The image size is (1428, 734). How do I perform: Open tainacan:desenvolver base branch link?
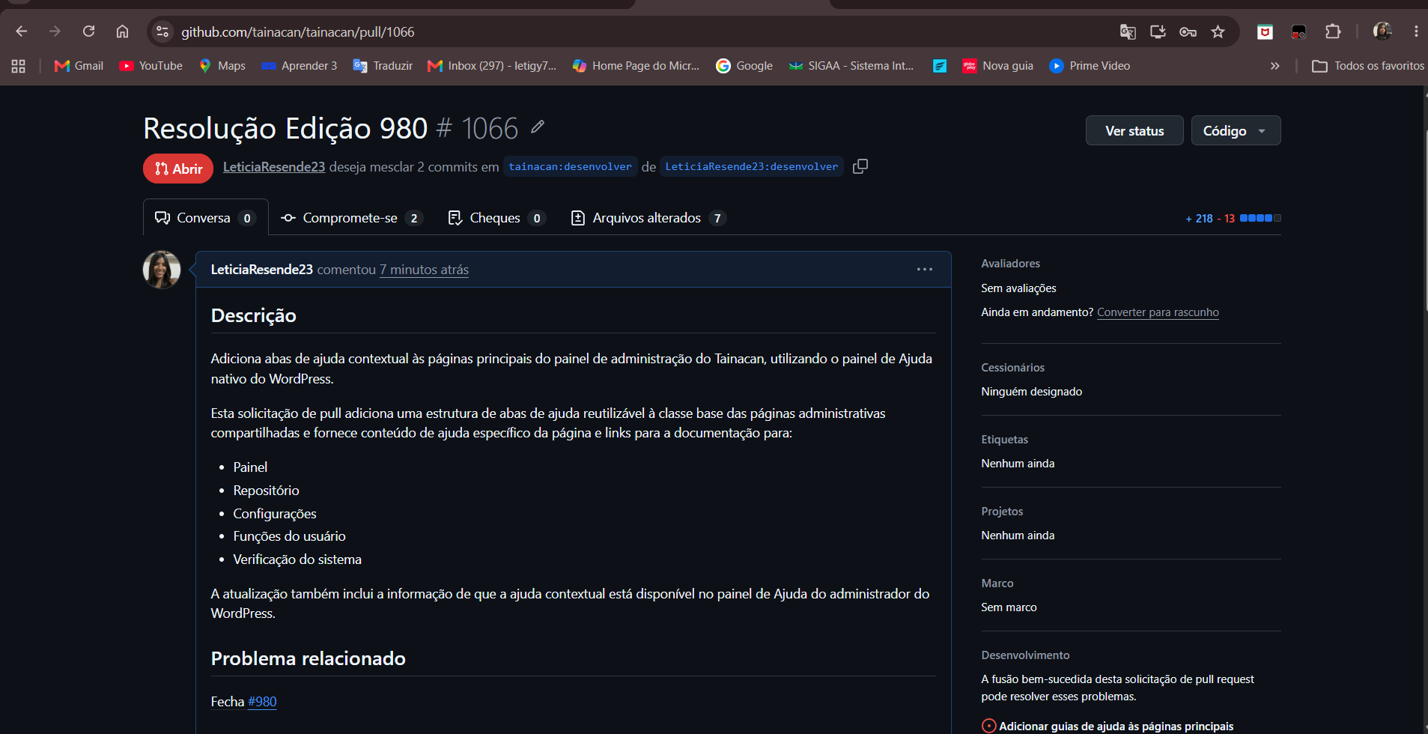click(x=570, y=166)
